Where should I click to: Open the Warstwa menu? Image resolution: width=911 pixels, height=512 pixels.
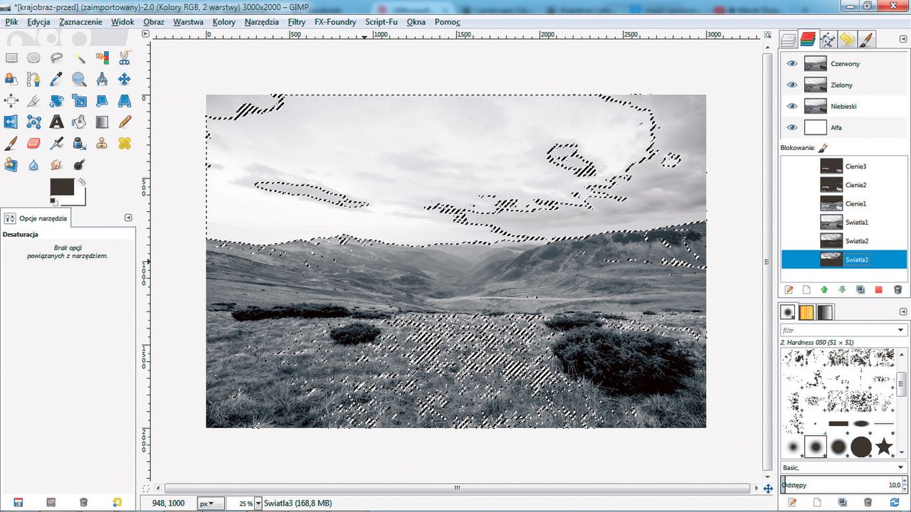tap(188, 22)
